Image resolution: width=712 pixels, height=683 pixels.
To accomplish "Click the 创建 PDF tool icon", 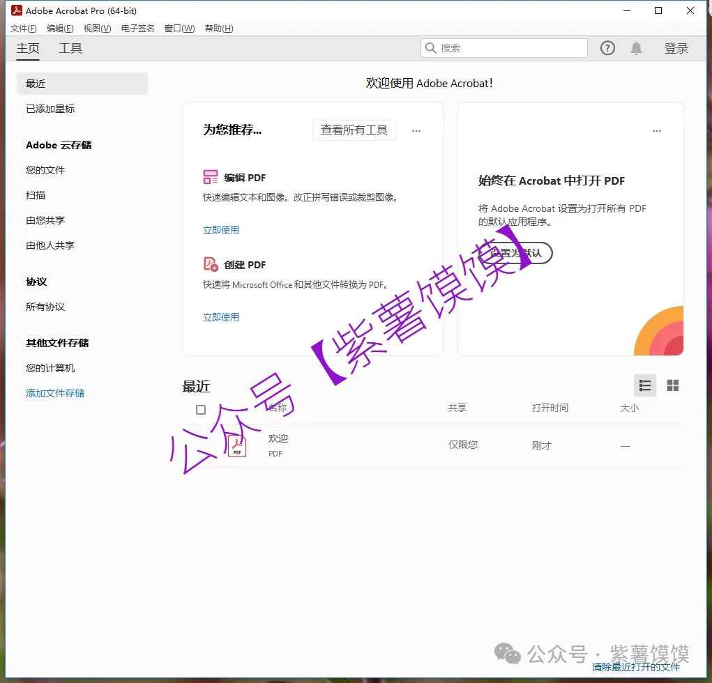I will pyautogui.click(x=211, y=264).
